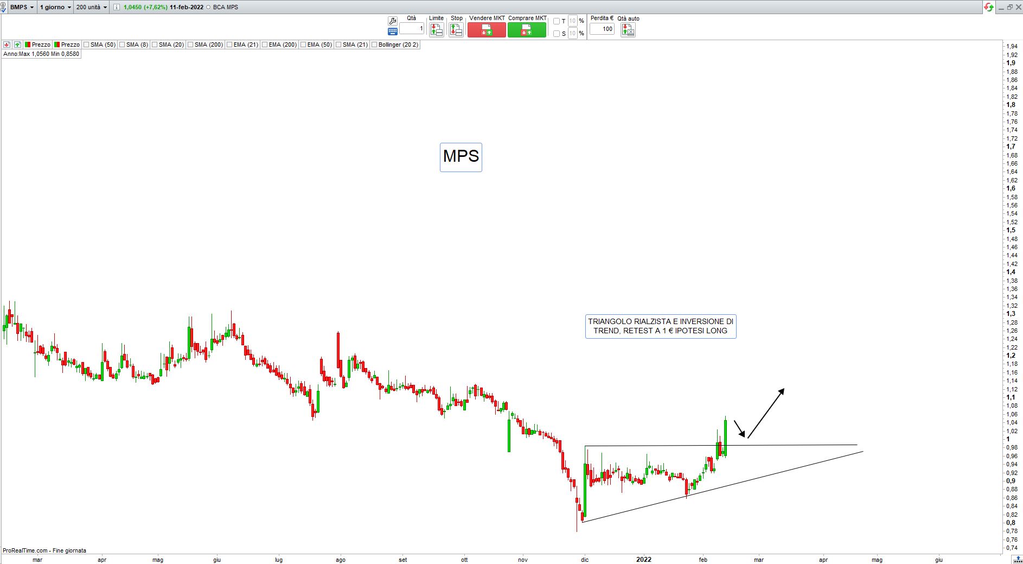Focus the Qtà quantity input field
The image size is (1023, 564).
pyautogui.click(x=412, y=29)
